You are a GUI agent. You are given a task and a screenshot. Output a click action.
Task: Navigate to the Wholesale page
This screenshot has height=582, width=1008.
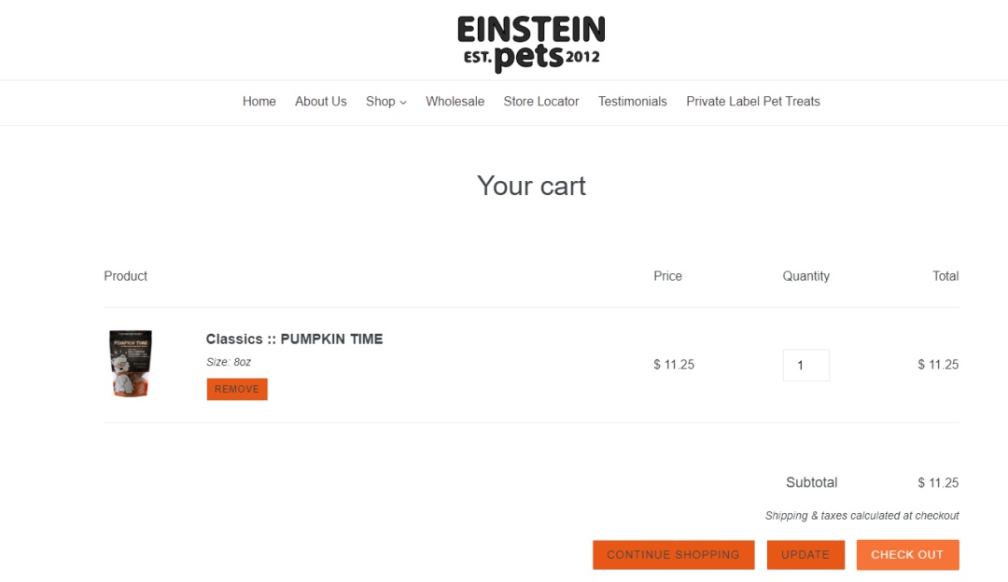click(455, 102)
